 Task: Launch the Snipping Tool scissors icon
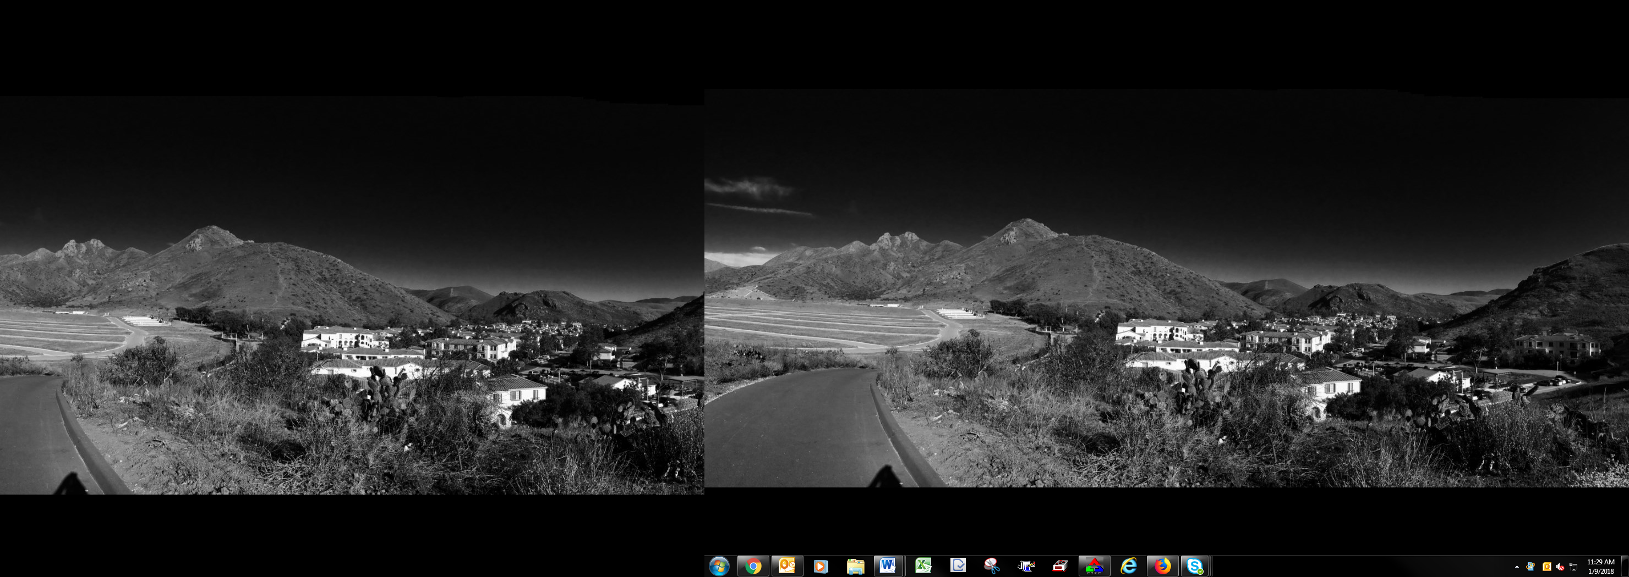coord(992,566)
